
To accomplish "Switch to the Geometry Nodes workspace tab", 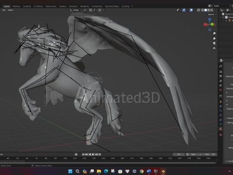I will (x=112, y=6).
